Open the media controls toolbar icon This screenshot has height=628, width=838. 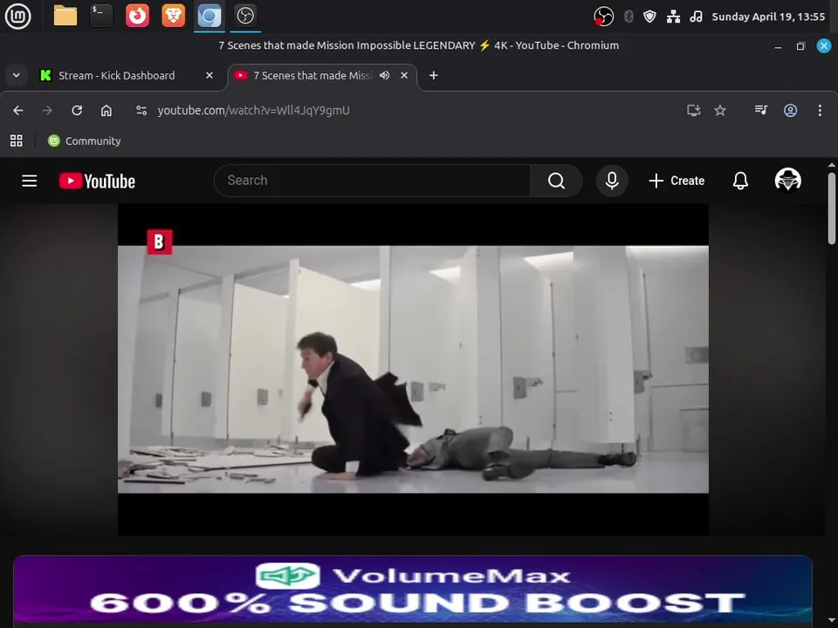(761, 111)
